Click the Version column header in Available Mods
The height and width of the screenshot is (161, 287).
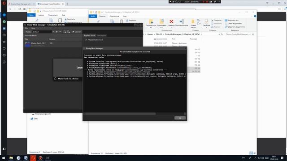pyautogui.click(x=52, y=39)
